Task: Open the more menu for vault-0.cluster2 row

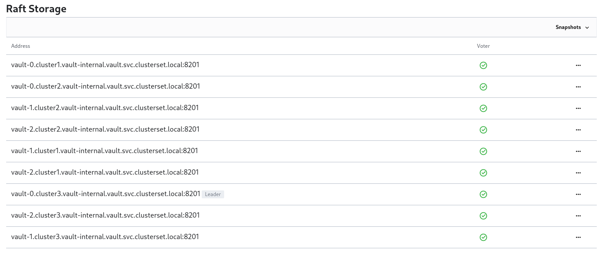Action: point(578,87)
